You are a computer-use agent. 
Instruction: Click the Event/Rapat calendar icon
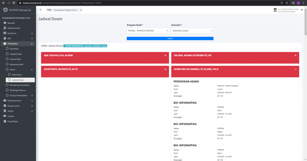click(5, 121)
